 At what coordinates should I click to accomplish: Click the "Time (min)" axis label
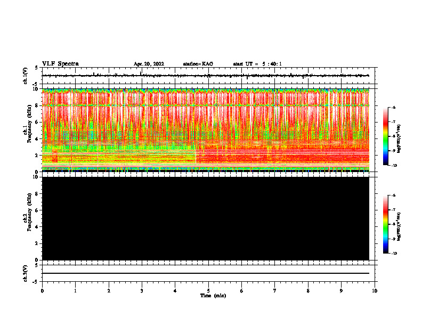213,296
